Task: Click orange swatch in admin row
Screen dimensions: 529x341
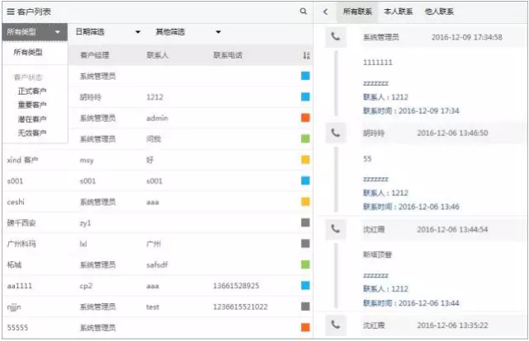Action: (x=305, y=118)
